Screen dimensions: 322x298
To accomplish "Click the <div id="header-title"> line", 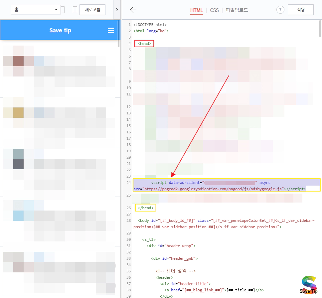I will tap(185, 284).
